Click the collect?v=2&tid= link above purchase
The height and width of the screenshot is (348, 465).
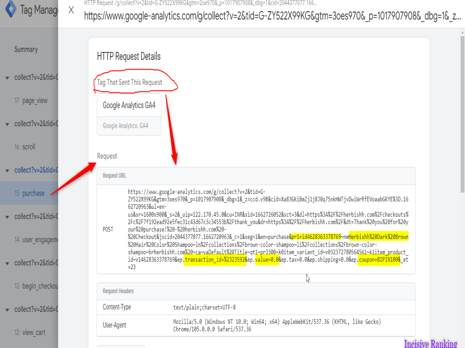click(x=36, y=170)
